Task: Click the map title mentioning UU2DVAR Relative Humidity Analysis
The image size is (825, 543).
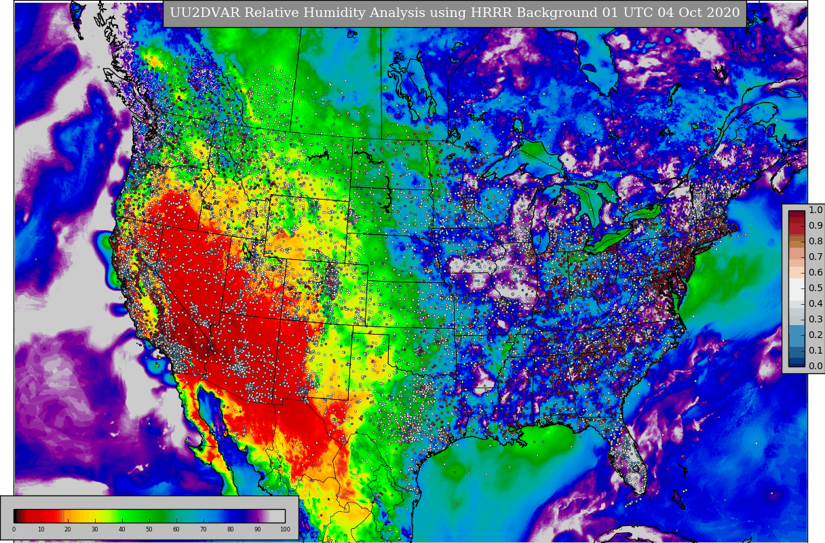Action: 455,13
